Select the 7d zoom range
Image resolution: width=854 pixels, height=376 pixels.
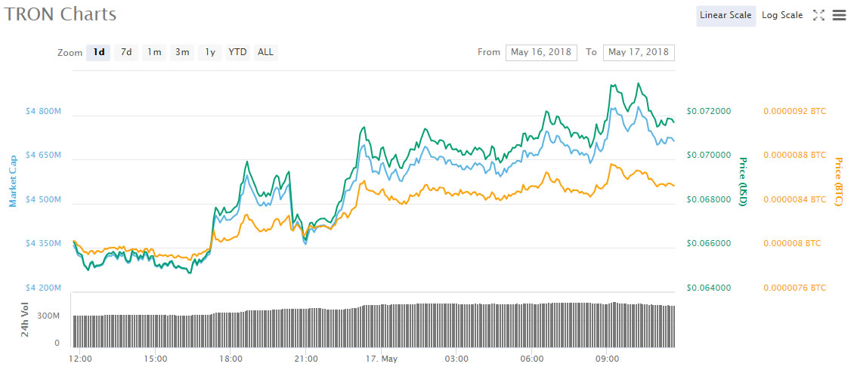(126, 52)
